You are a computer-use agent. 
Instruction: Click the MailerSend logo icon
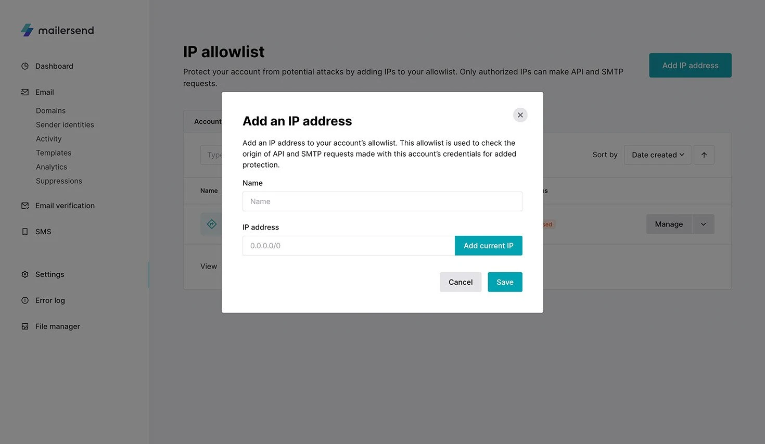(27, 30)
